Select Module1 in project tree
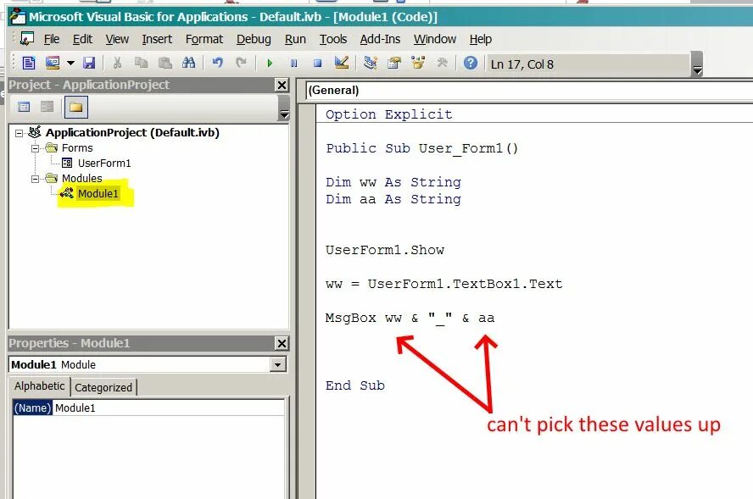The width and height of the screenshot is (753, 499). 98,194
